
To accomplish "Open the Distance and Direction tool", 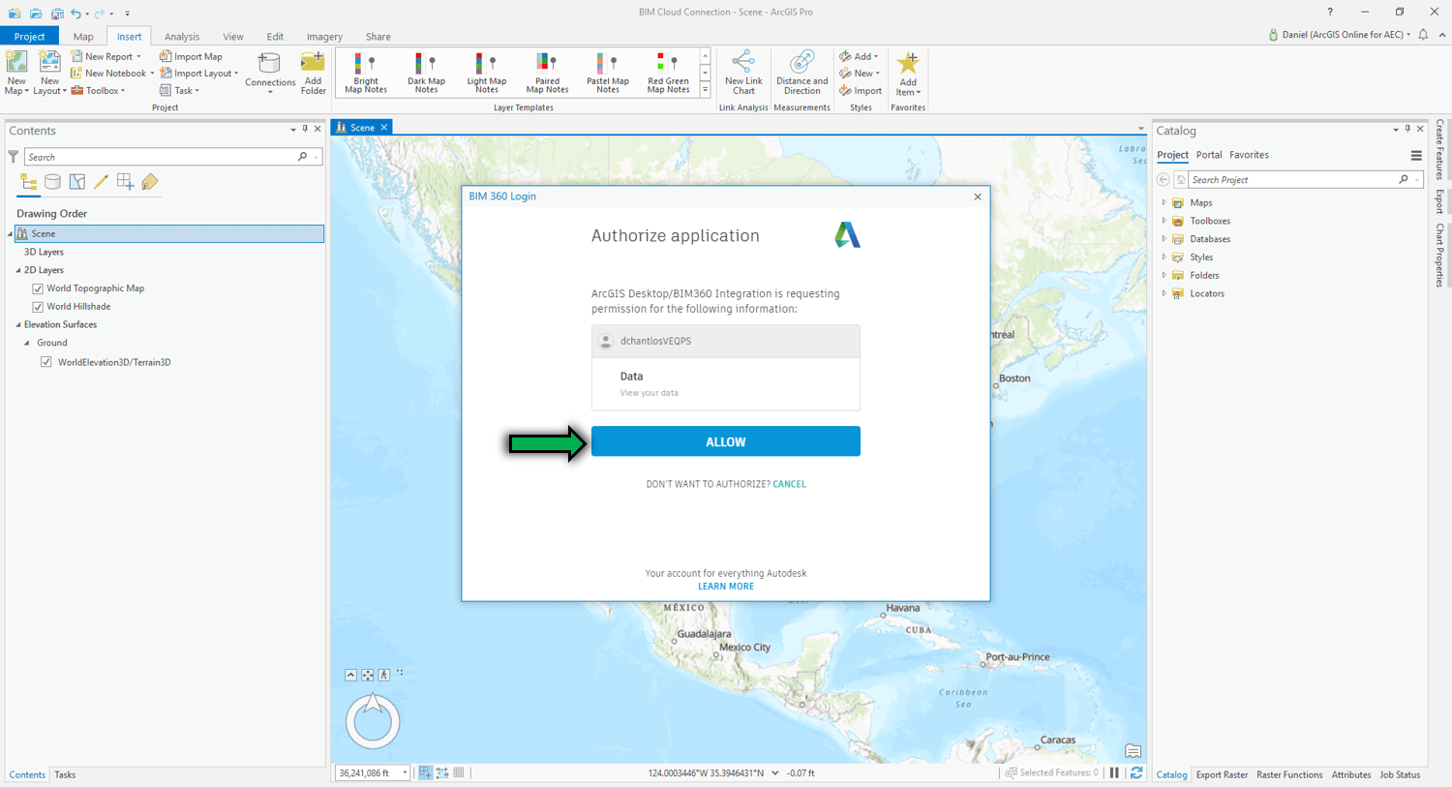I will [x=802, y=74].
